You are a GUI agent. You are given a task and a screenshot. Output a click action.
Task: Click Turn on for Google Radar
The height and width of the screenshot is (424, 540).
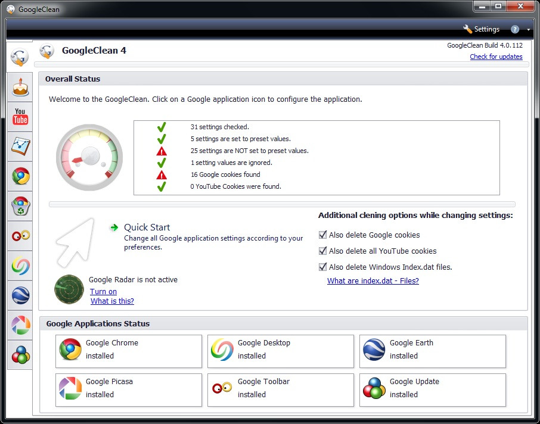tap(103, 292)
